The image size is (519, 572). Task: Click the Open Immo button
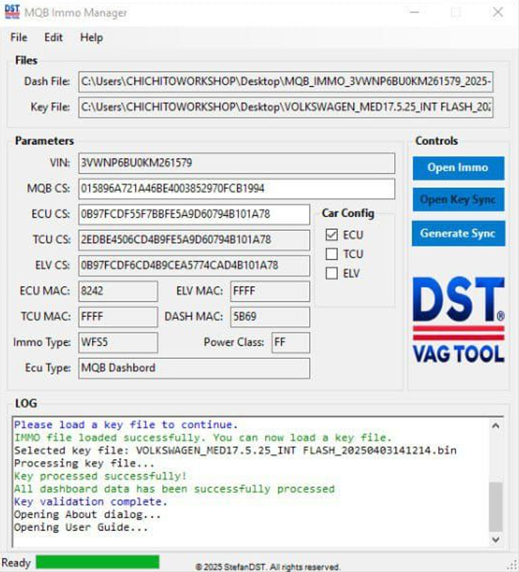458,168
